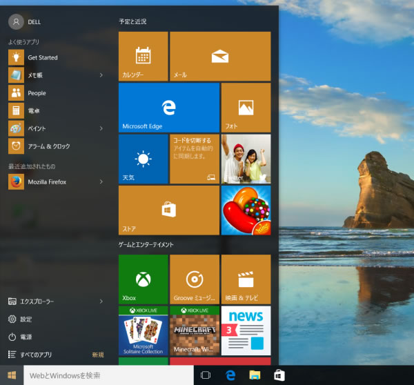Open the フォト photos tile
The width and height of the screenshot is (414, 385).
(246, 108)
